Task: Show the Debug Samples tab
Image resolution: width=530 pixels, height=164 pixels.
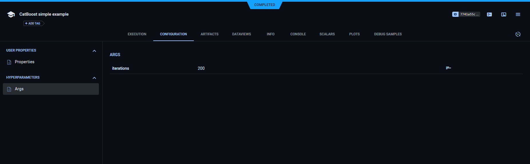Action: click(x=388, y=34)
